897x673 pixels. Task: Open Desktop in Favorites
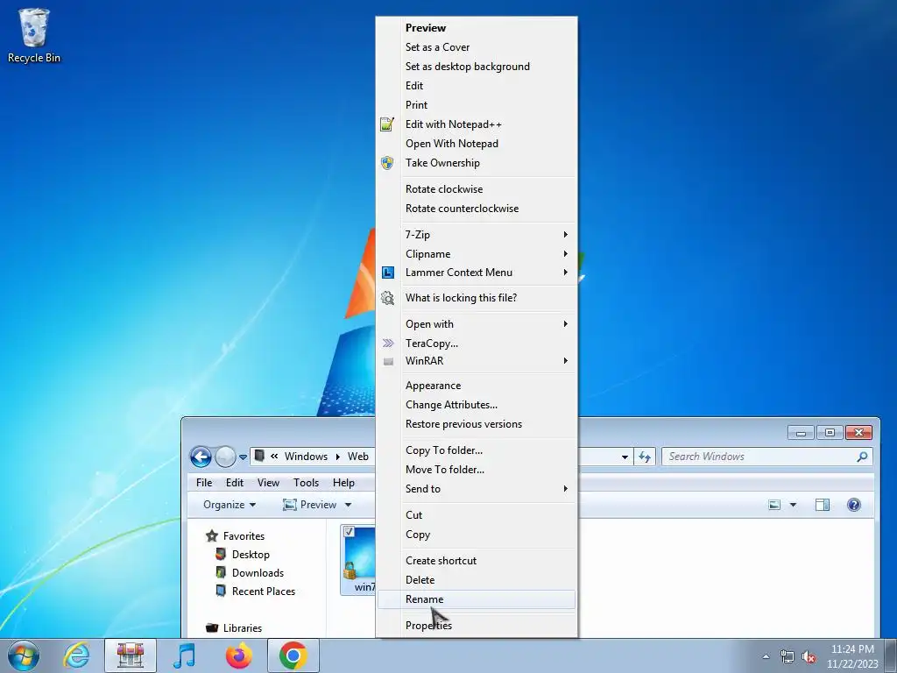[251, 555]
